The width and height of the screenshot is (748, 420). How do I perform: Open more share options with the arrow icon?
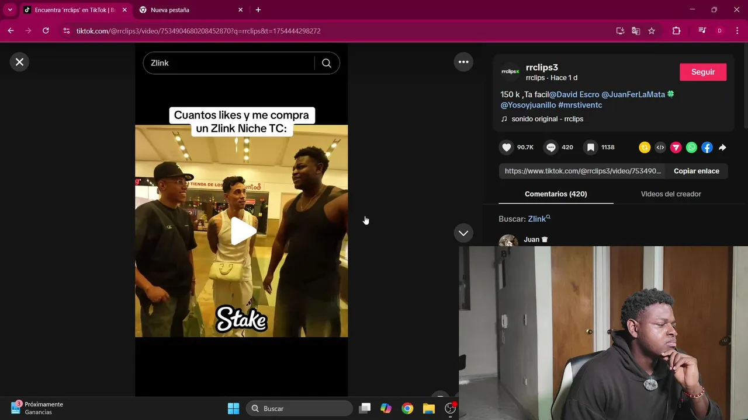click(722, 148)
